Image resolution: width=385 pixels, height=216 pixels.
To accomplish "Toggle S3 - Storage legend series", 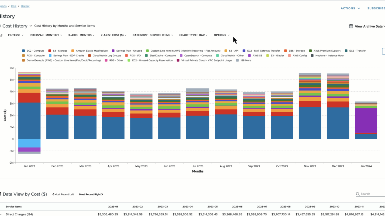I will point(58,51).
